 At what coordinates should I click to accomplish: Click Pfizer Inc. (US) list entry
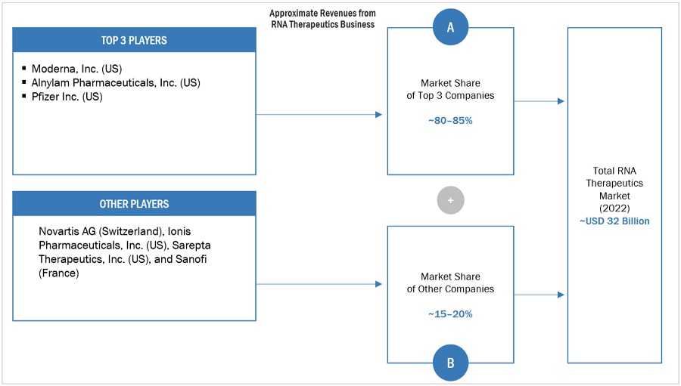tap(67, 96)
